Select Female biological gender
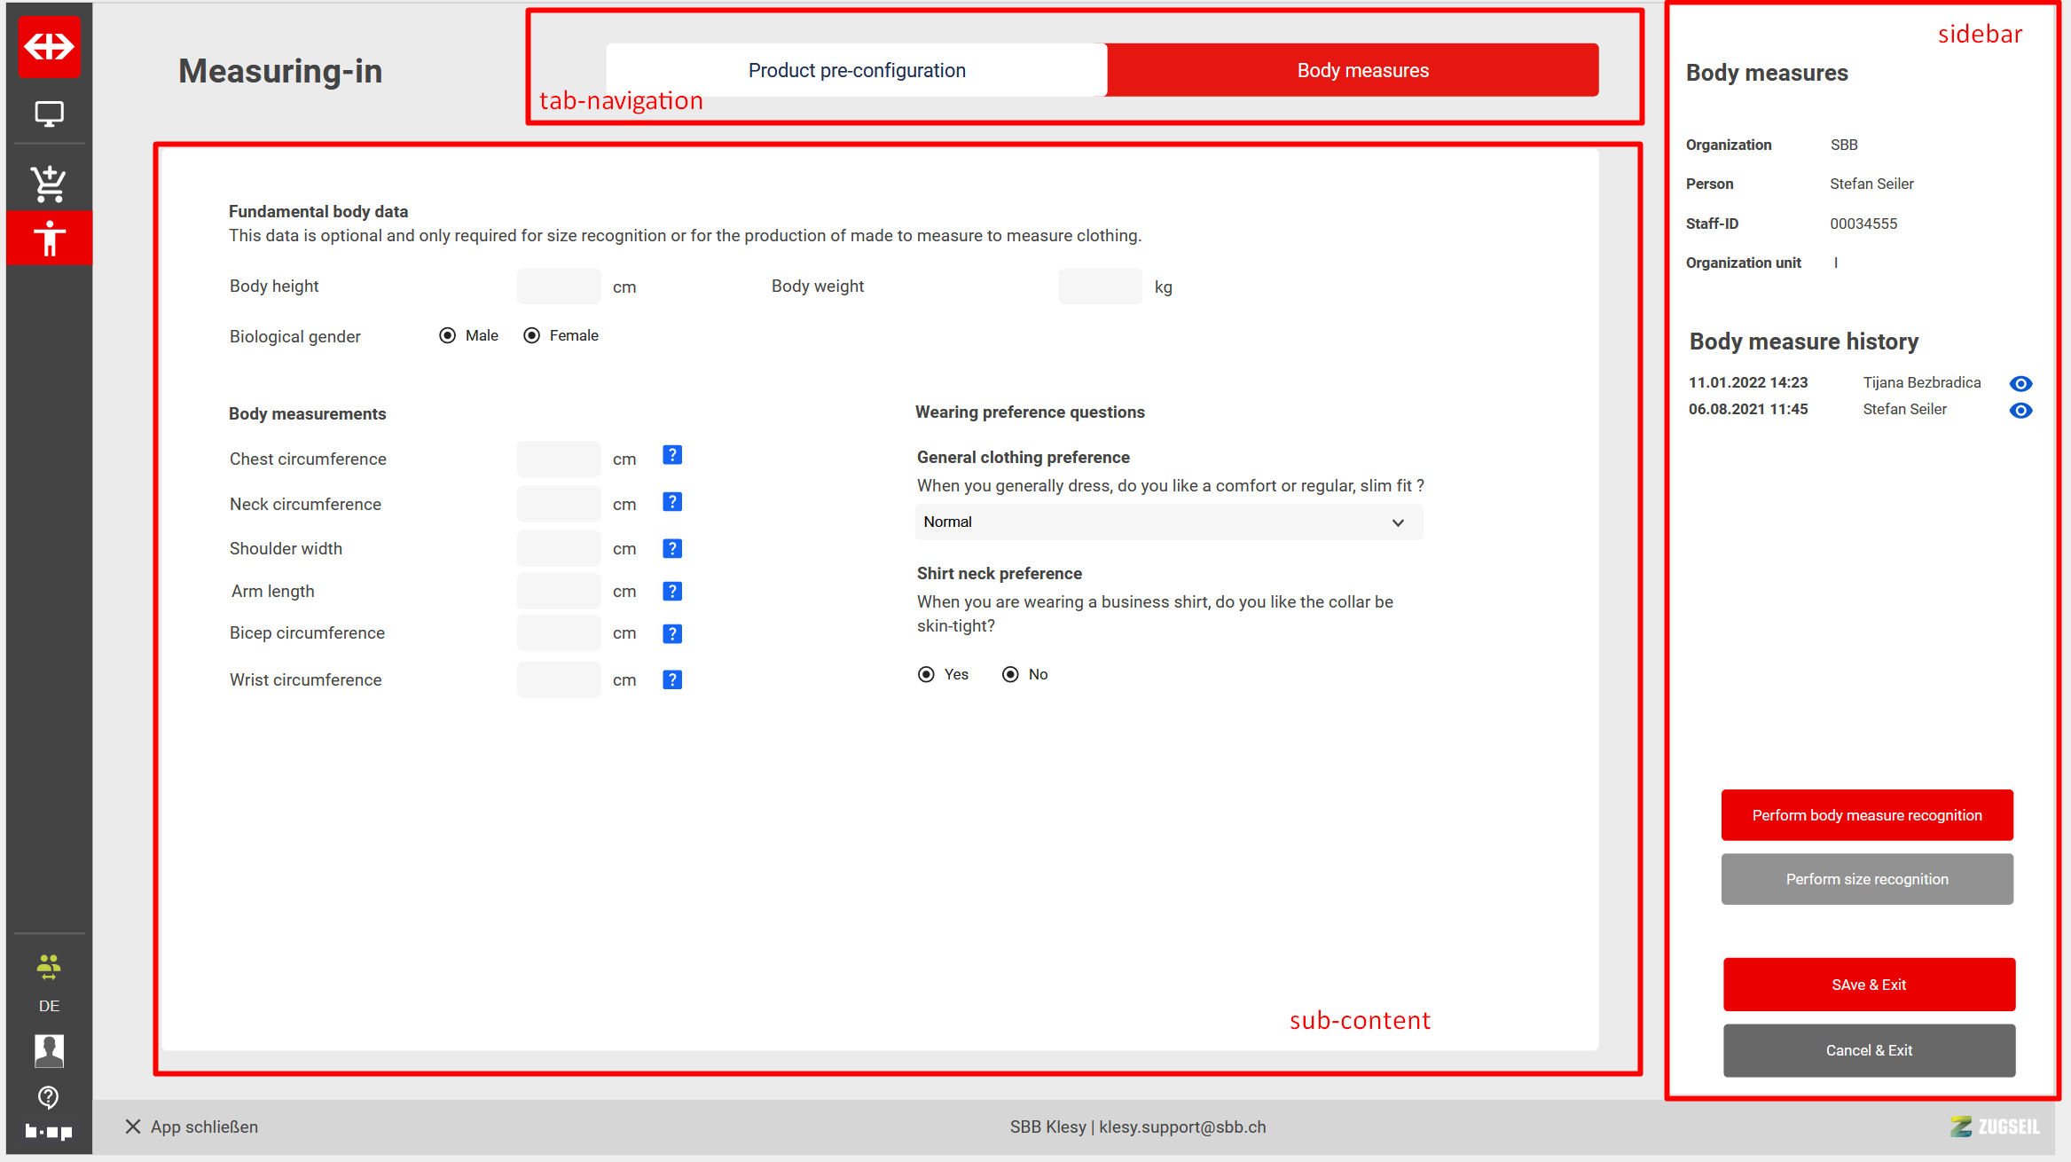Image resolution: width=2071 pixels, height=1162 pixels. click(x=531, y=335)
